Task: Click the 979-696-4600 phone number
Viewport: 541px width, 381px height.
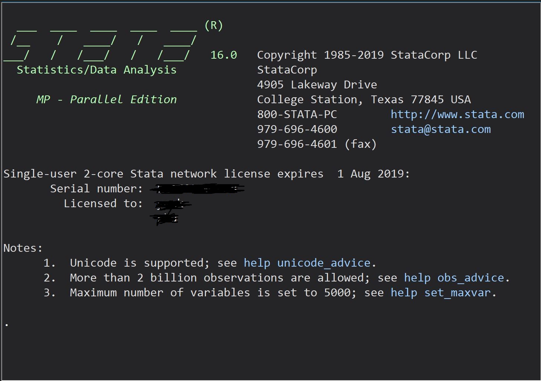Action: 297,129
